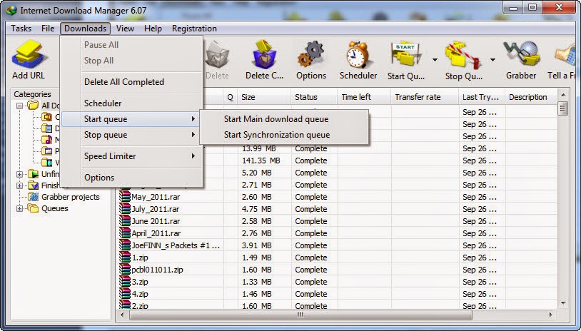
Task: Open the View menu
Action: (125, 29)
